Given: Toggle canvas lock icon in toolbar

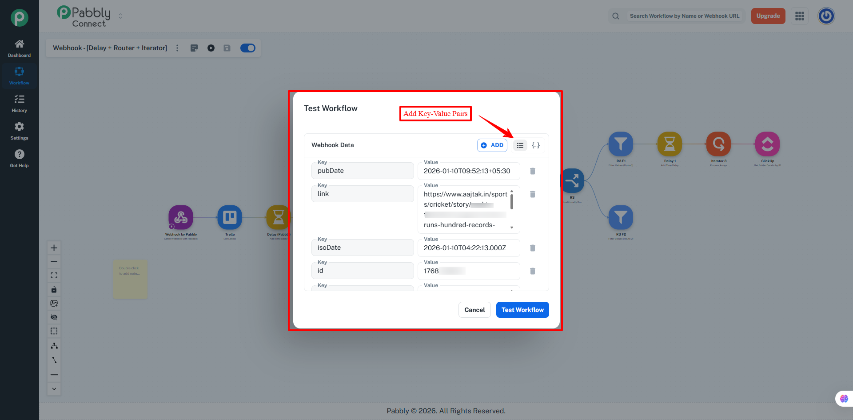Looking at the screenshot, I should [54, 290].
